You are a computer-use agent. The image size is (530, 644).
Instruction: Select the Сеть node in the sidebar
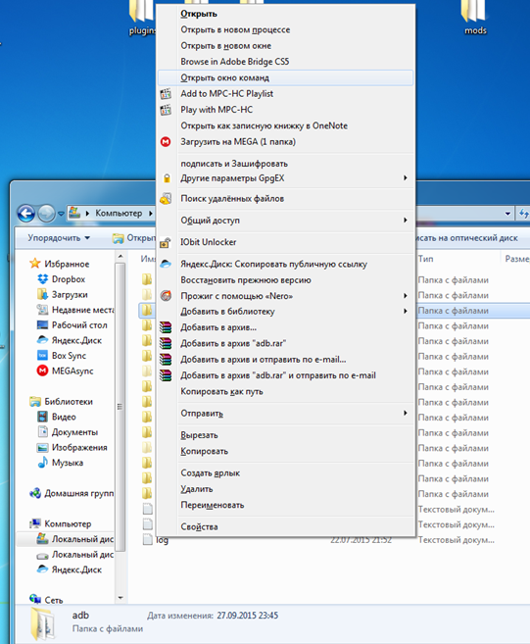46,600
